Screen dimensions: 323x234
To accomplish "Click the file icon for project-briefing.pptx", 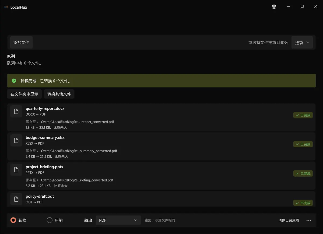I will (x=16, y=170).
